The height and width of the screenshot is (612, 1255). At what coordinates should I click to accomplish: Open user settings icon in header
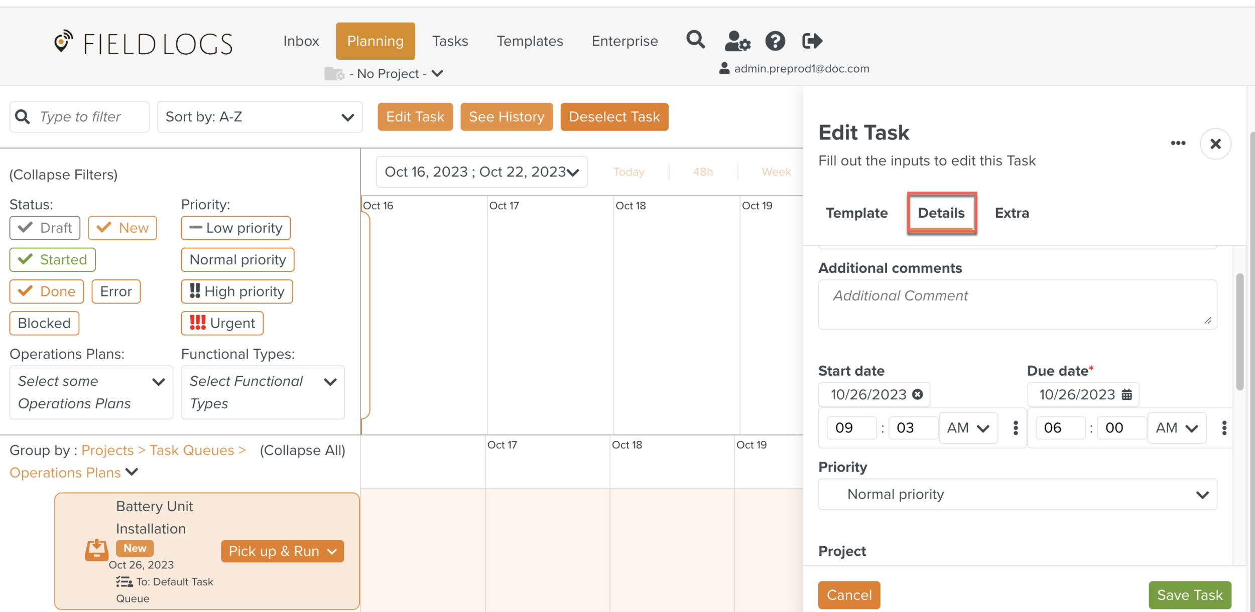(737, 41)
